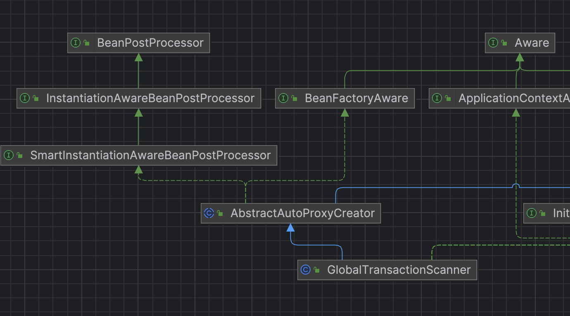Screen dimensions: 570x316
Task: Select the InstantiationAwareBeanPostProcessor node label
Action: pyautogui.click(x=150, y=98)
